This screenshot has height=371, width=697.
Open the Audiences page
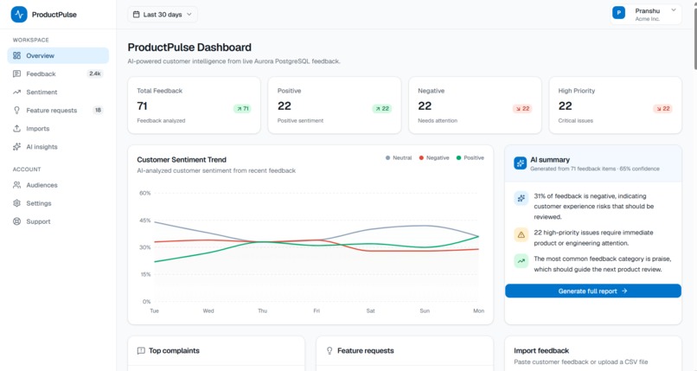coord(58,185)
